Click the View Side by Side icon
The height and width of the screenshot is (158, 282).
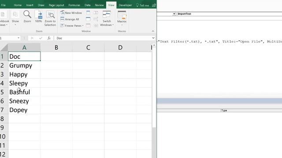96,13
